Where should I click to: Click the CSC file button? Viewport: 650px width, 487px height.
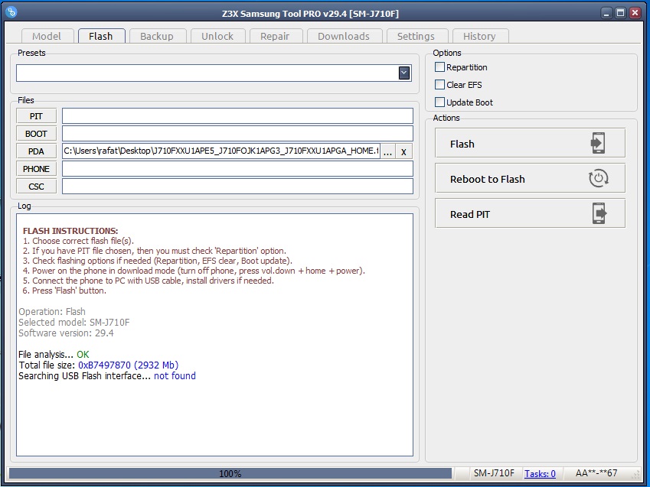[37, 187]
